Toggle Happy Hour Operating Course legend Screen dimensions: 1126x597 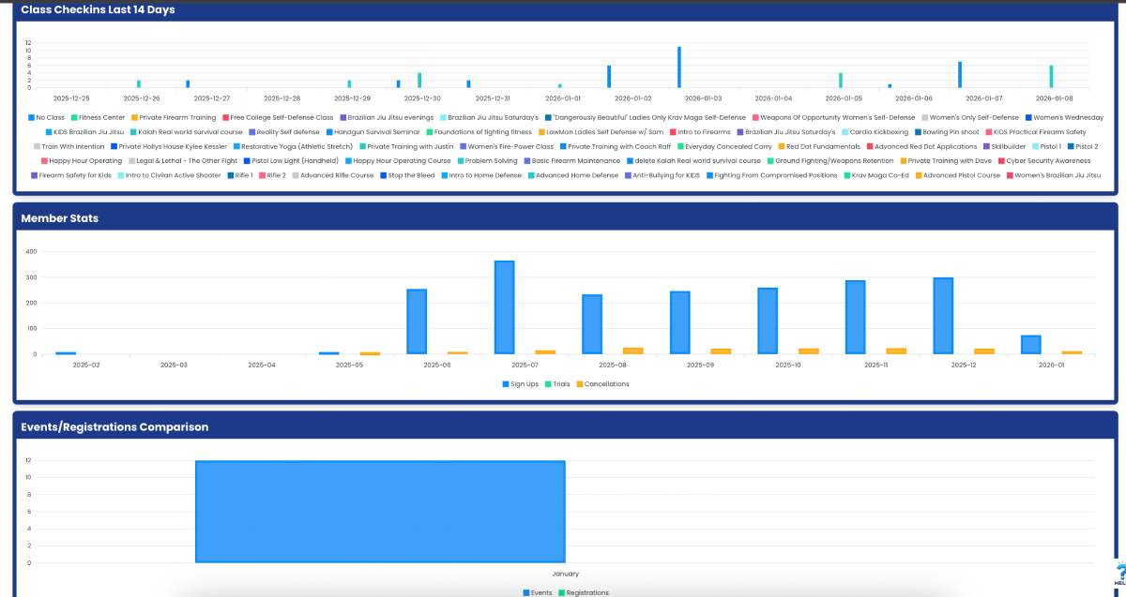[x=398, y=160]
